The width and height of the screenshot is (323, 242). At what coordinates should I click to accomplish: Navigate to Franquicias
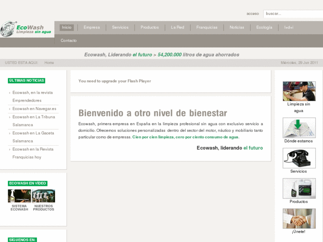click(207, 28)
